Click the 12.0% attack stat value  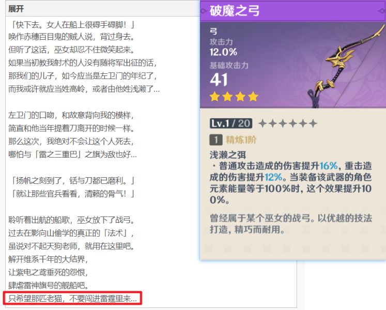tap(223, 52)
